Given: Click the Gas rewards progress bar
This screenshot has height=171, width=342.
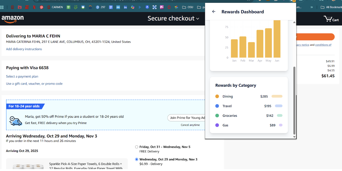Looking at the screenshot, I should (x=280, y=125).
